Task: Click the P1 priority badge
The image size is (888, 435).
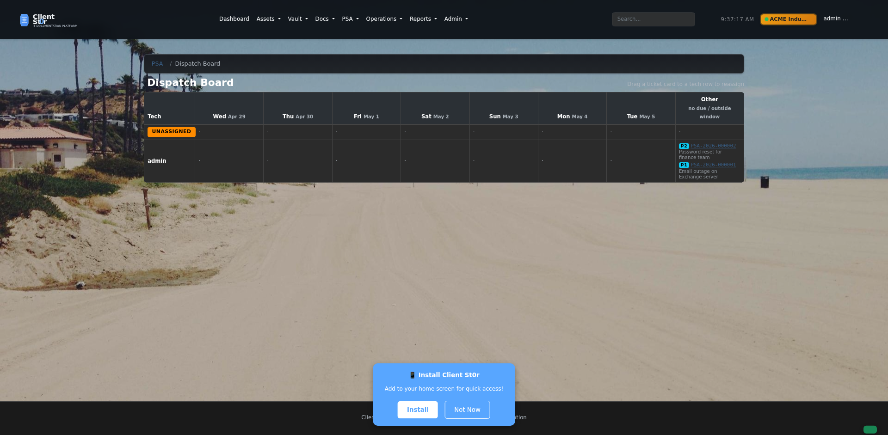Action: 684,165
